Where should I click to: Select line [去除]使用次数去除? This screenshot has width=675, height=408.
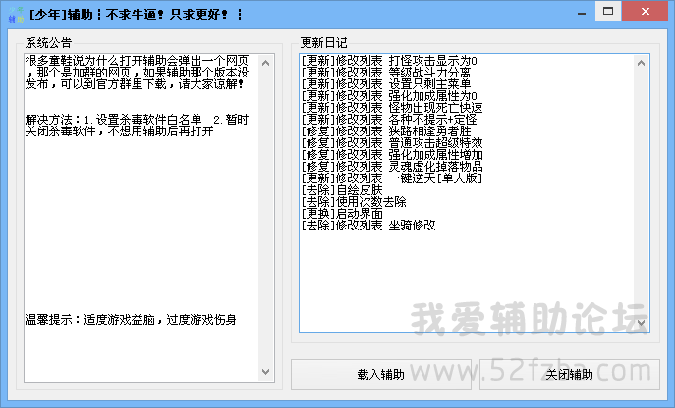[x=354, y=201]
